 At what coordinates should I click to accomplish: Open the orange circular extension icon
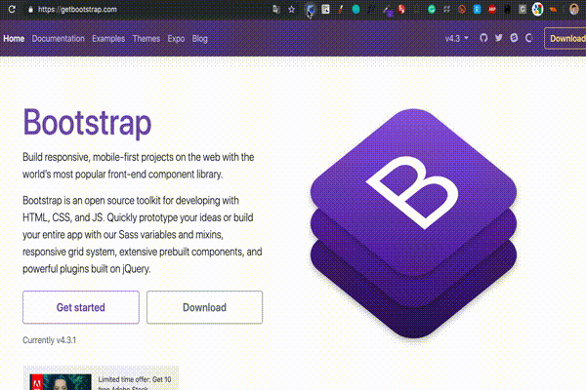click(462, 10)
